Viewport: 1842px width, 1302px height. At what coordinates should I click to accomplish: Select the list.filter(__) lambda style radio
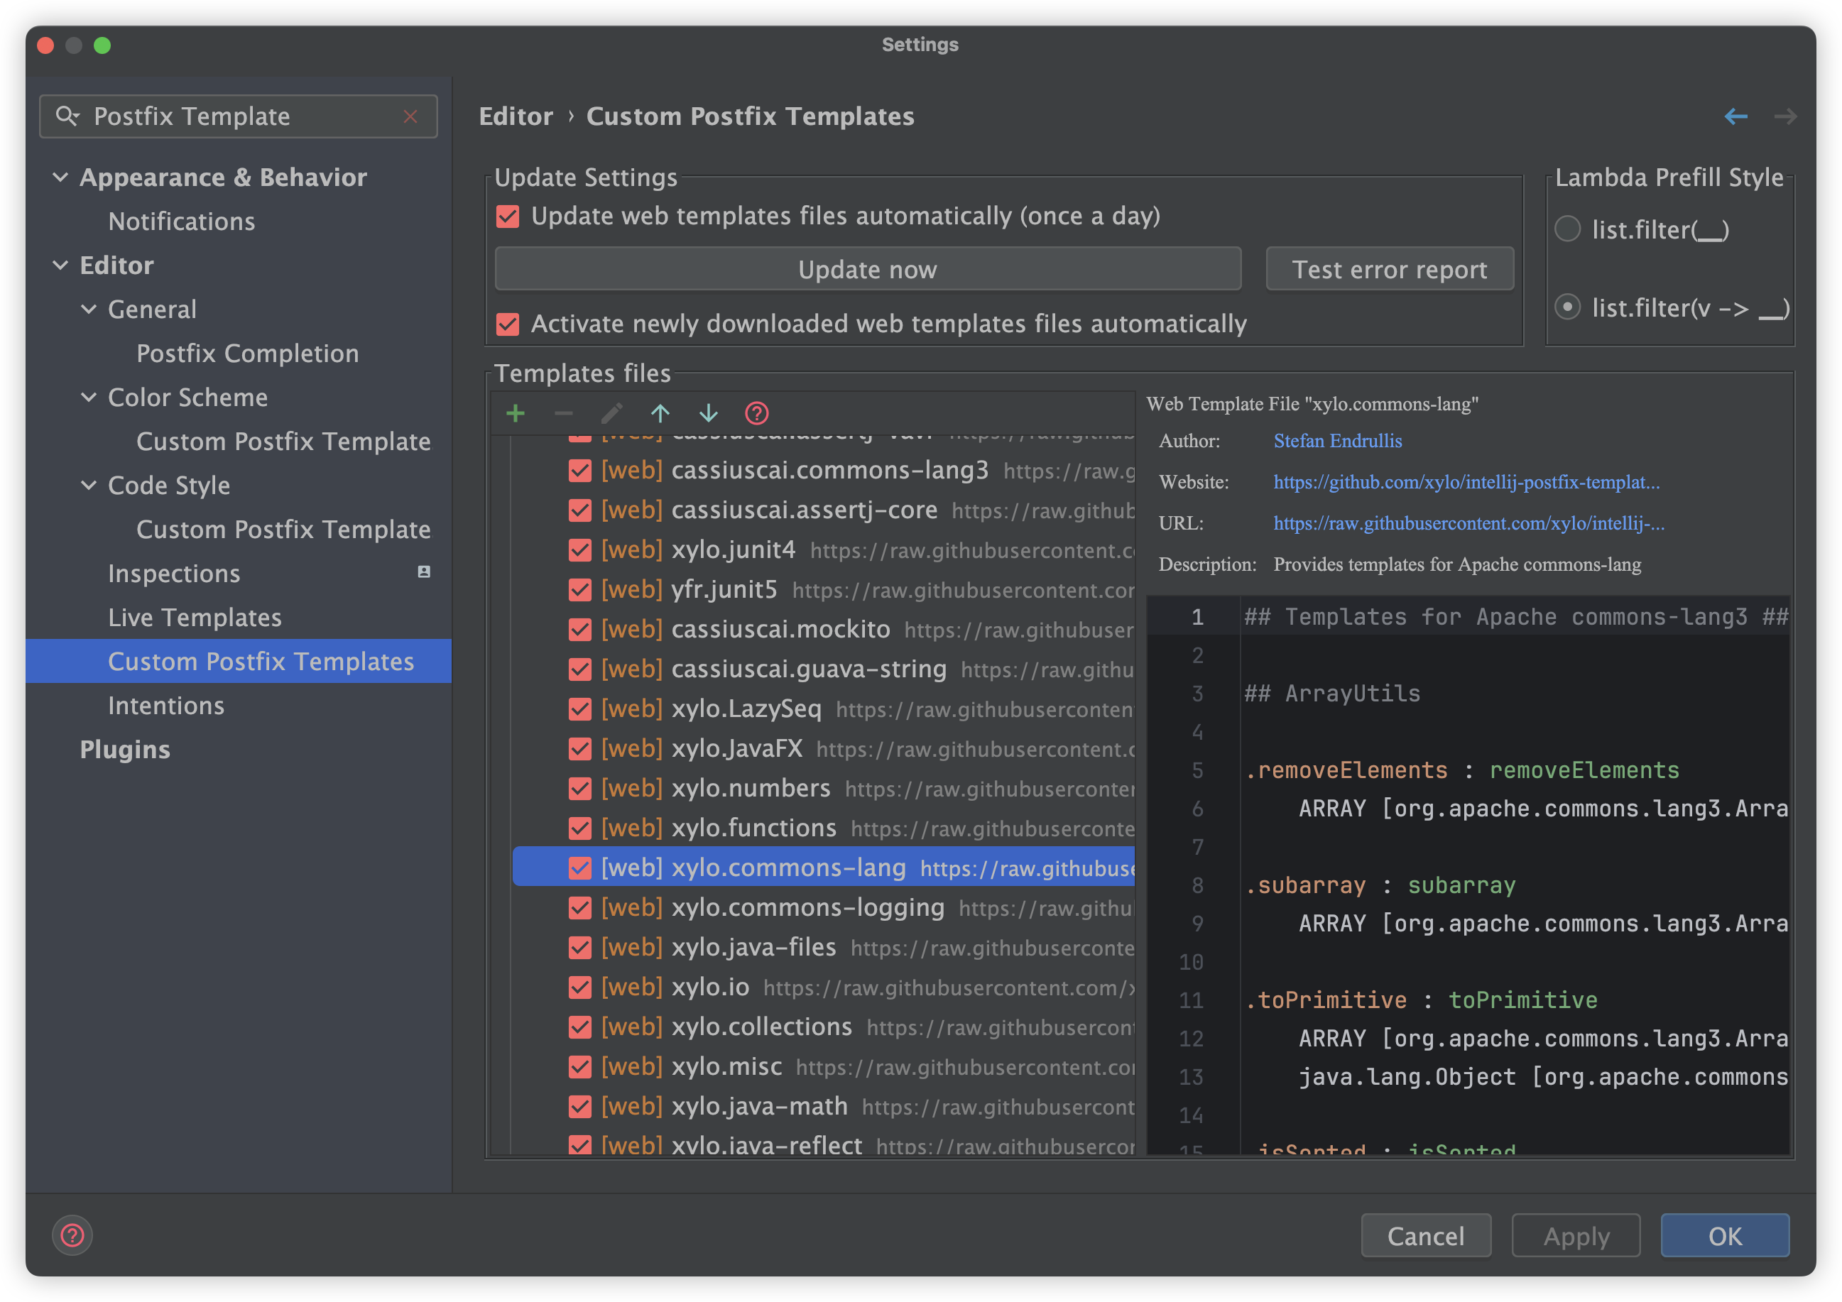(x=1566, y=229)
